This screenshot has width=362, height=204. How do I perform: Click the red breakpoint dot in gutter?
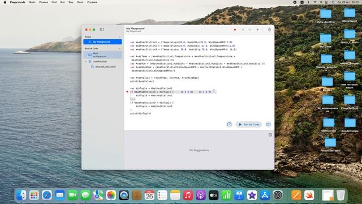point(127,92)
